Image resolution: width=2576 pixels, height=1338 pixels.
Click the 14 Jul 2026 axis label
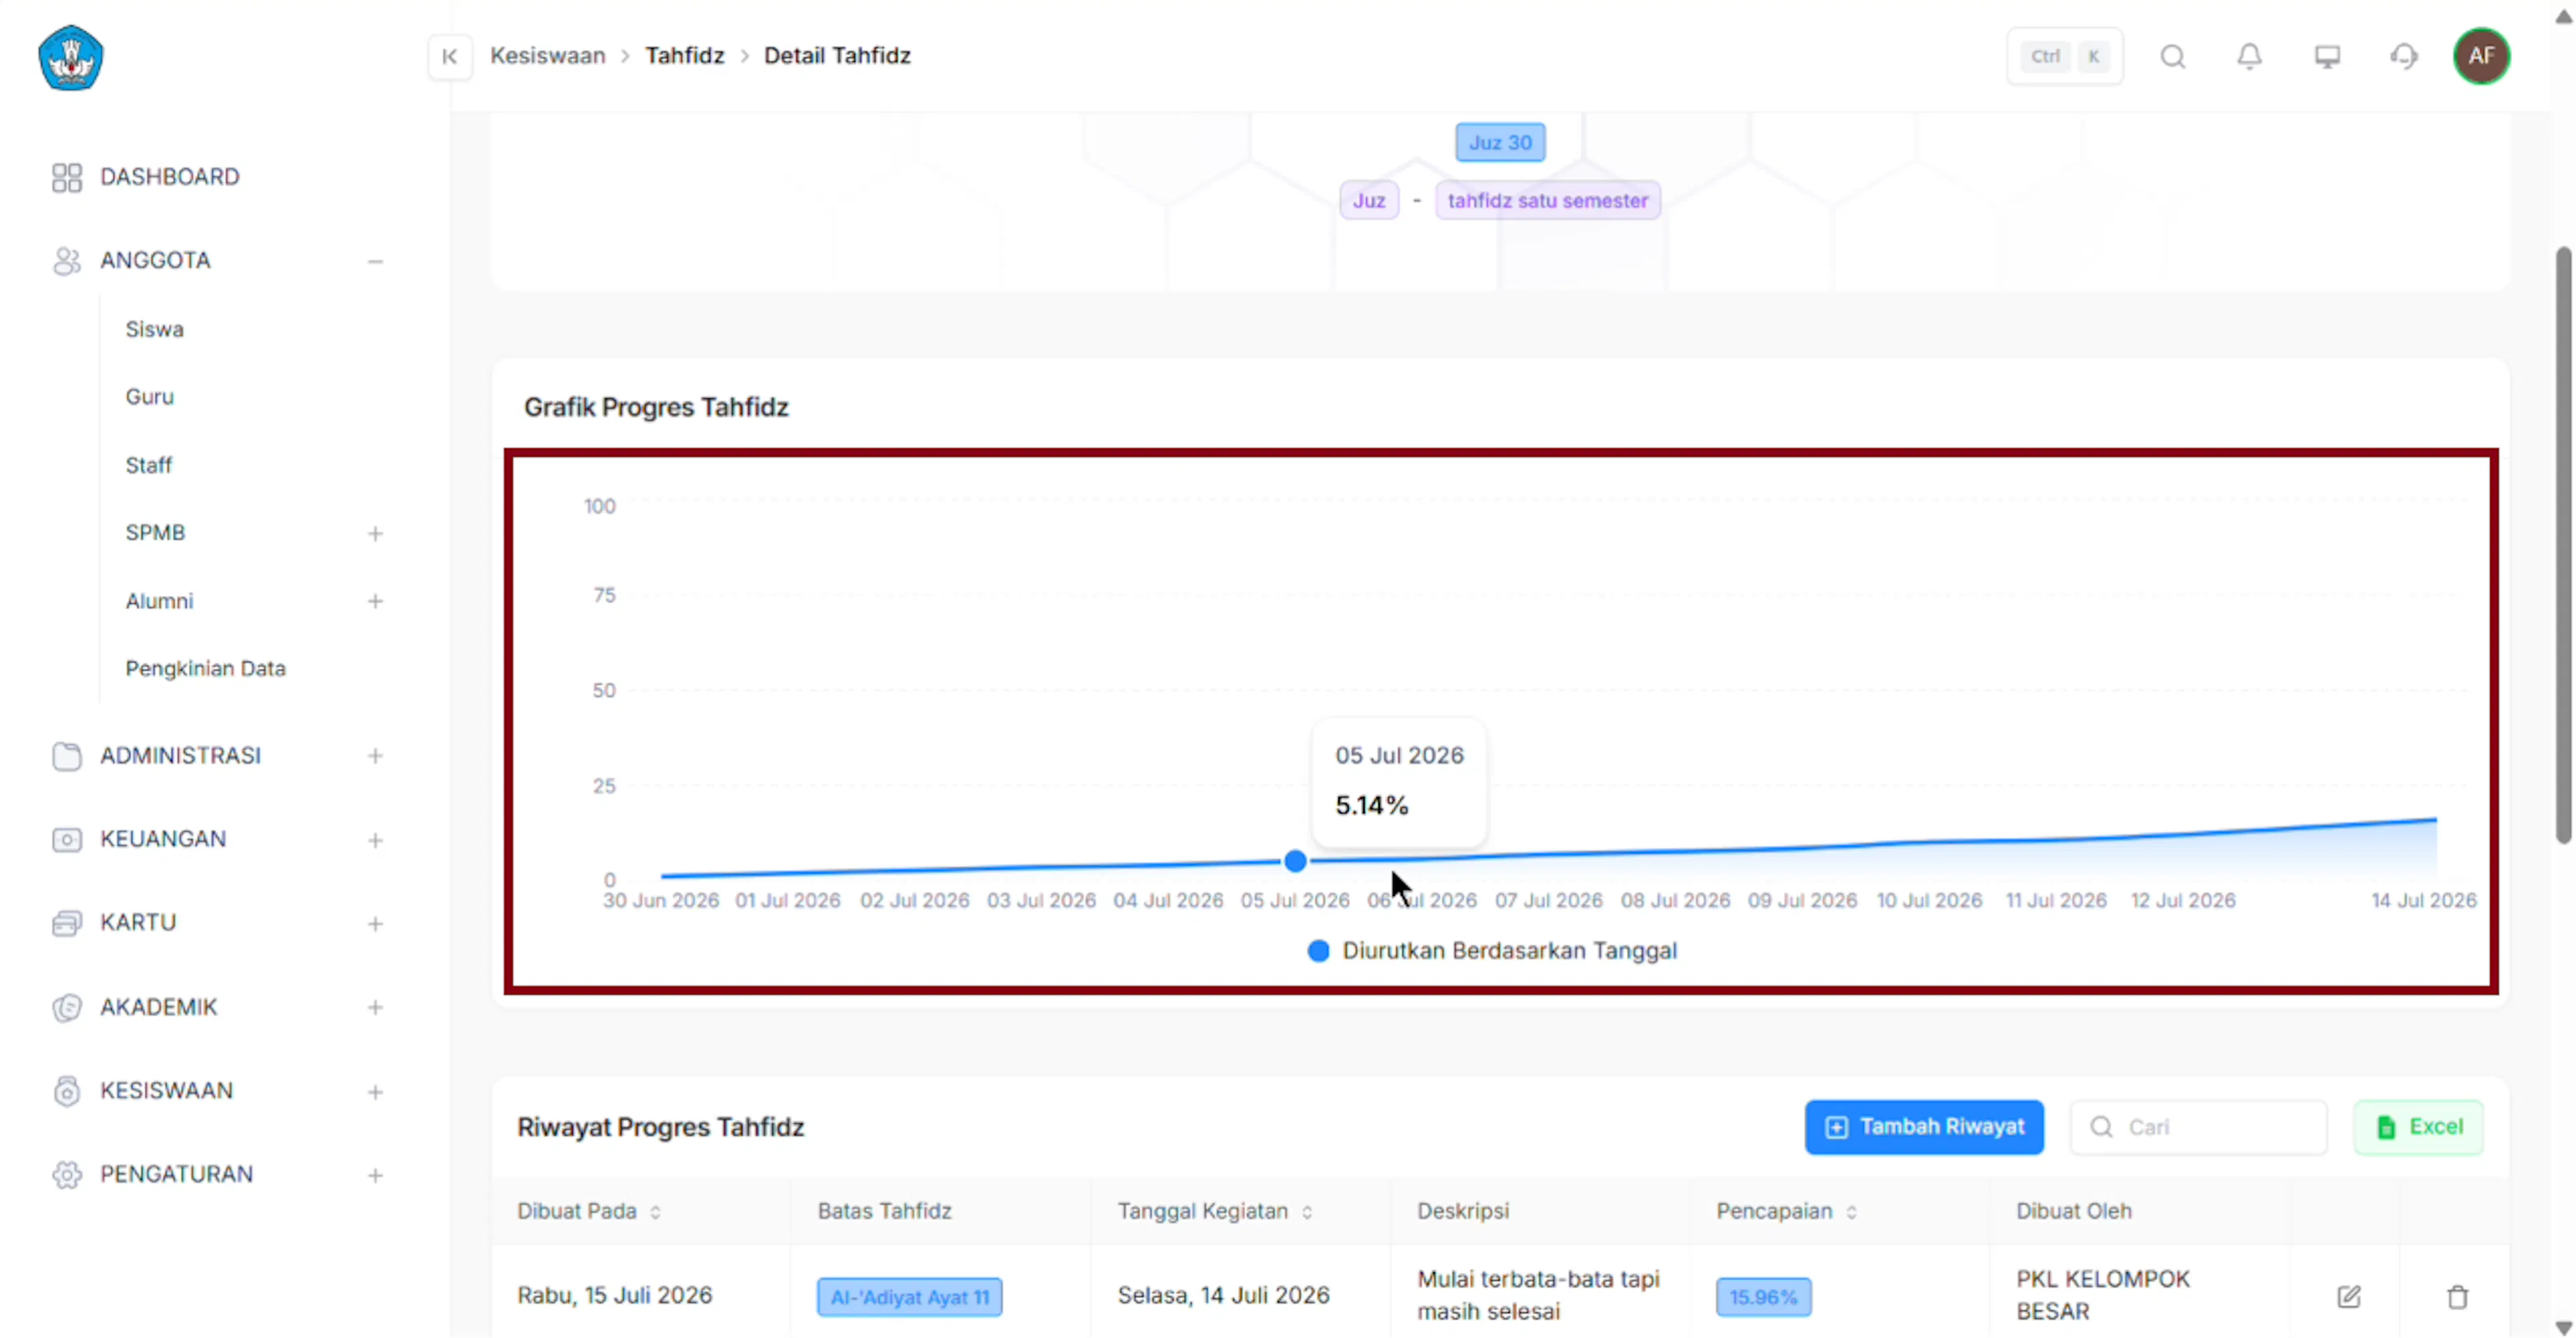tap(2423, 901)
